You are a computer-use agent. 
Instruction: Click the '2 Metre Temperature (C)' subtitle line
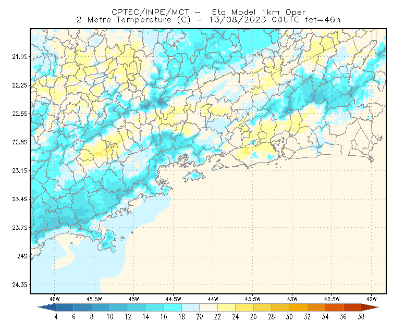[x=208, y=20]
